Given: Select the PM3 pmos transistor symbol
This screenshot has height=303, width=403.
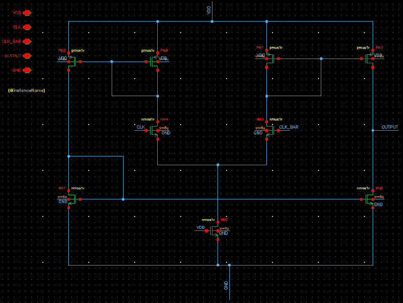Looking at the screenshot, I should coord(368,59).
